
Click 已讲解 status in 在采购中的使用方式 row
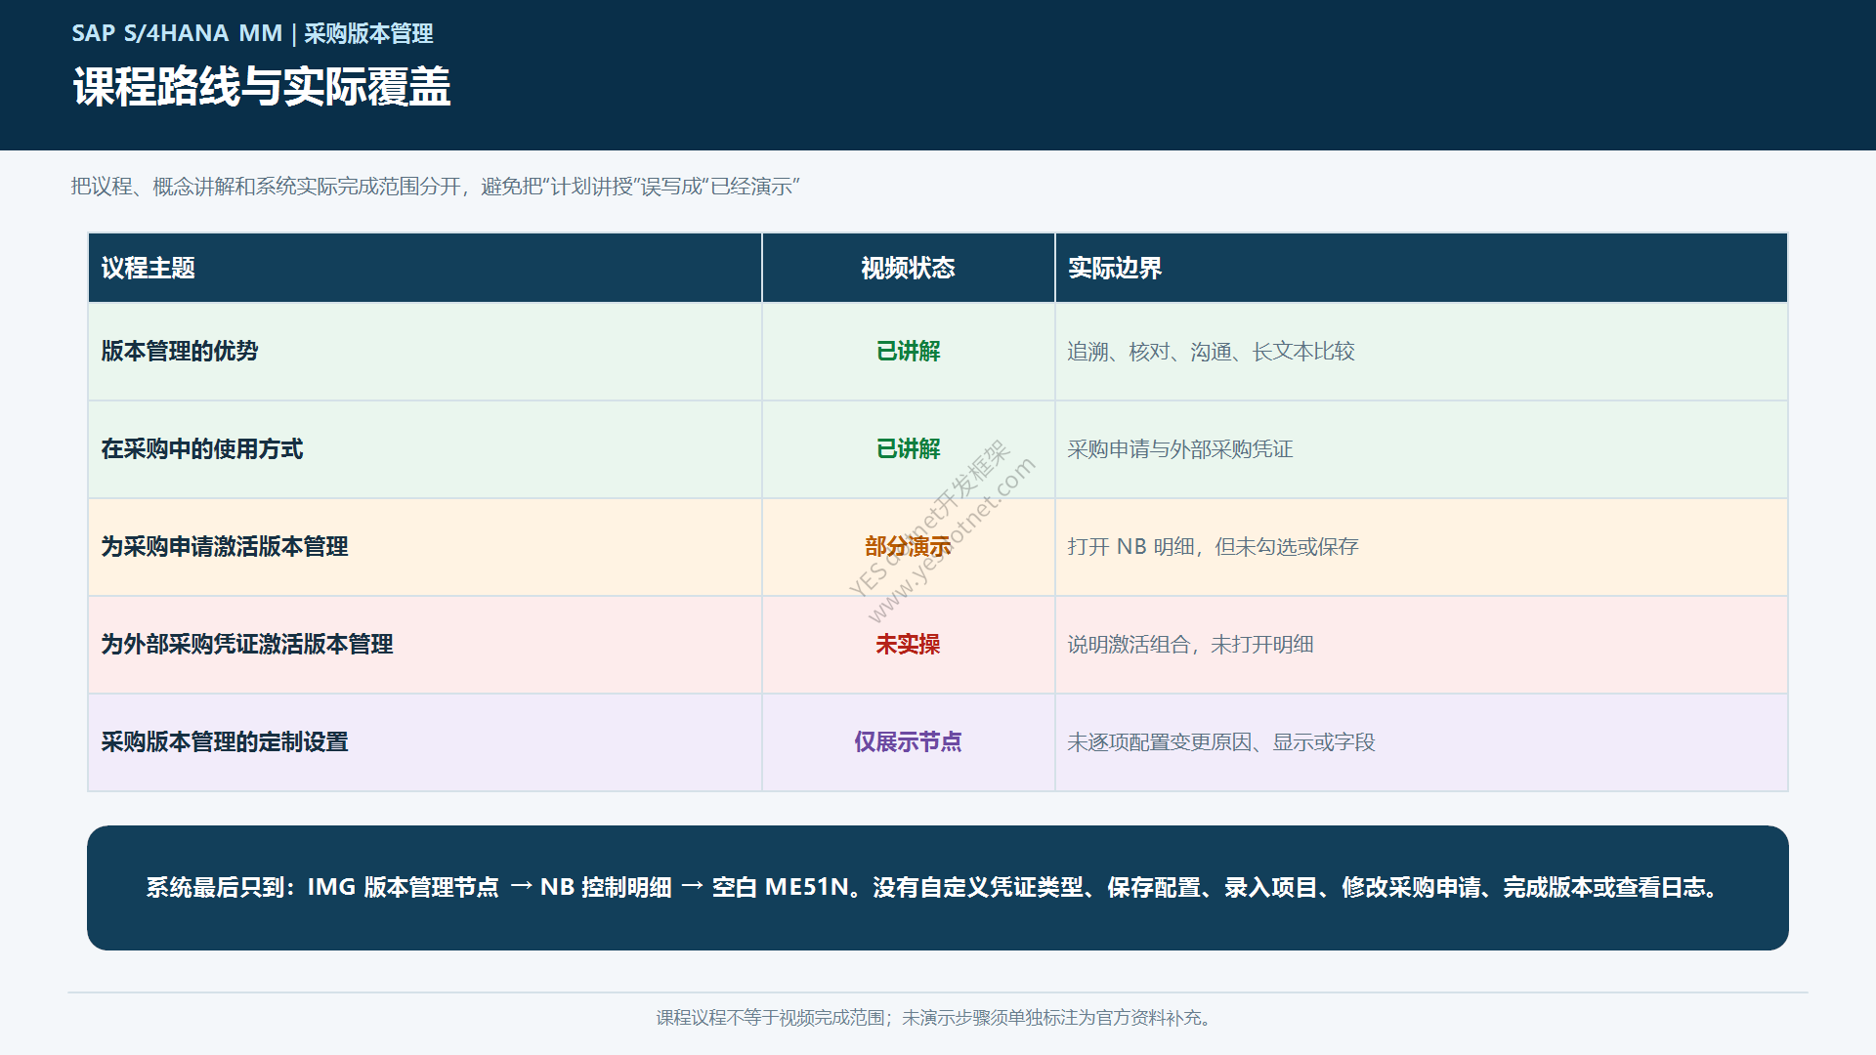908,448
